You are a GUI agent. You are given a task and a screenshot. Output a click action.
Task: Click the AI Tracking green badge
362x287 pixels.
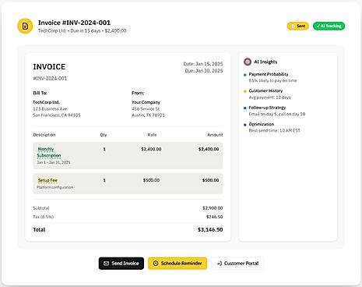(329, 26)
